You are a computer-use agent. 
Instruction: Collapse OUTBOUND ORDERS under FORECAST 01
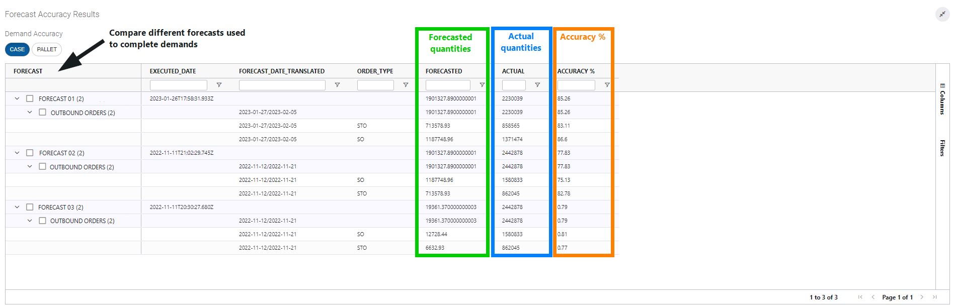tap(30, 112)
